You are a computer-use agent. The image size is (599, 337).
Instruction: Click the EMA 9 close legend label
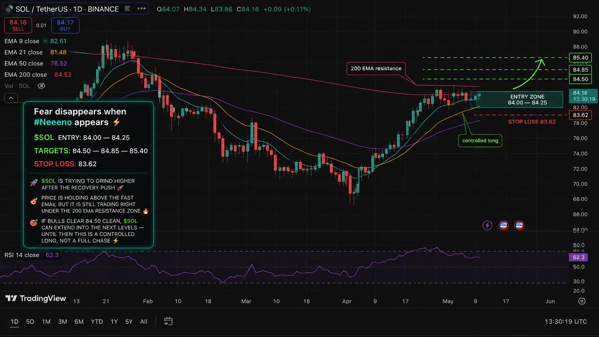[x=22, y=41]
